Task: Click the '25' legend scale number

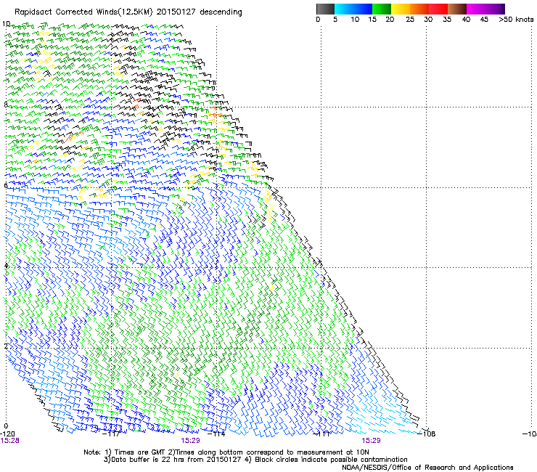Action: [410, 20]
